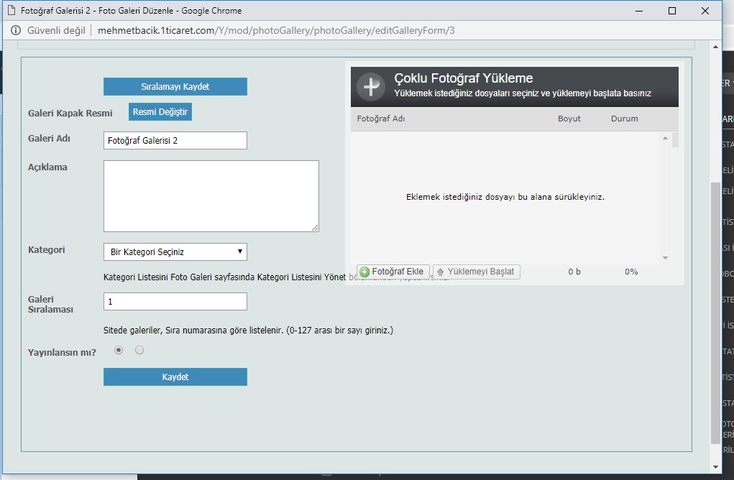
Task: Click the page scrollbar up arrow
Action: [x=715, y=47]
